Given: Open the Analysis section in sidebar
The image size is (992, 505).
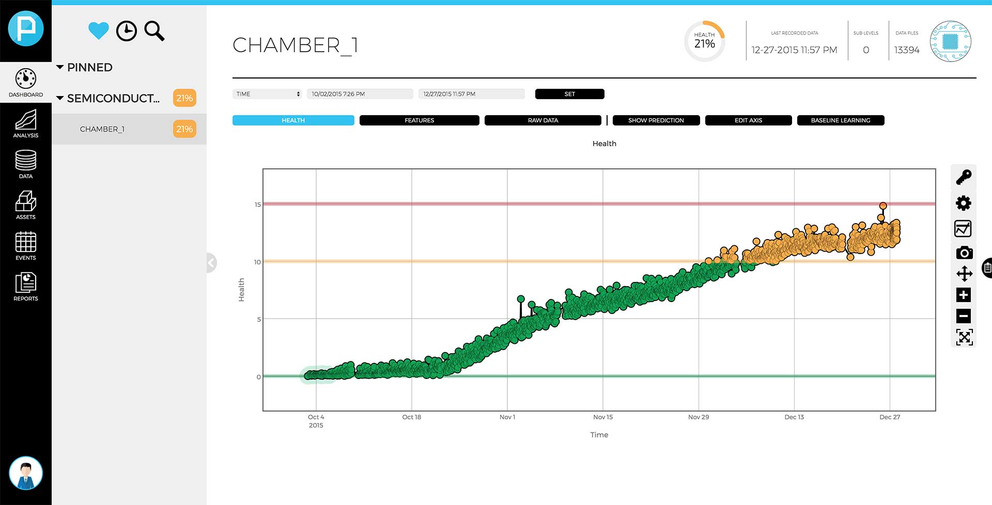Looking at the screenshot, I should tap(26, 124).
